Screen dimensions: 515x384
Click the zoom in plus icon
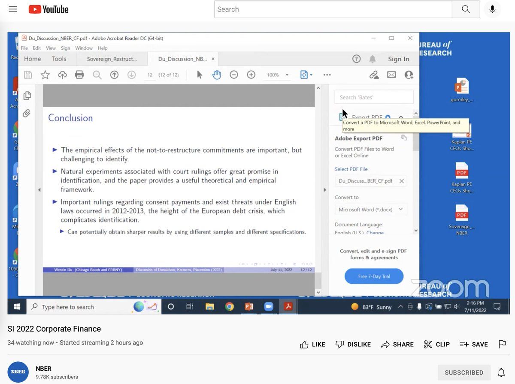click(251, 75)
